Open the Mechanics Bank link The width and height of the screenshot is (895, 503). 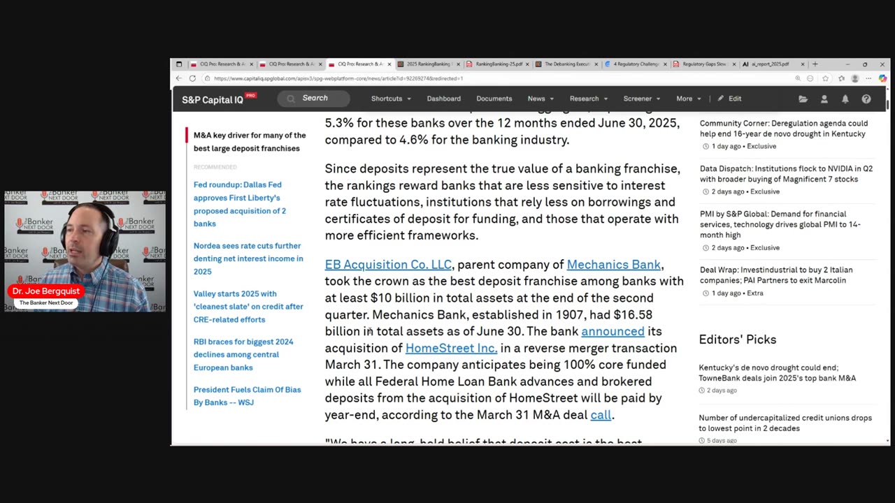[613, 265]
